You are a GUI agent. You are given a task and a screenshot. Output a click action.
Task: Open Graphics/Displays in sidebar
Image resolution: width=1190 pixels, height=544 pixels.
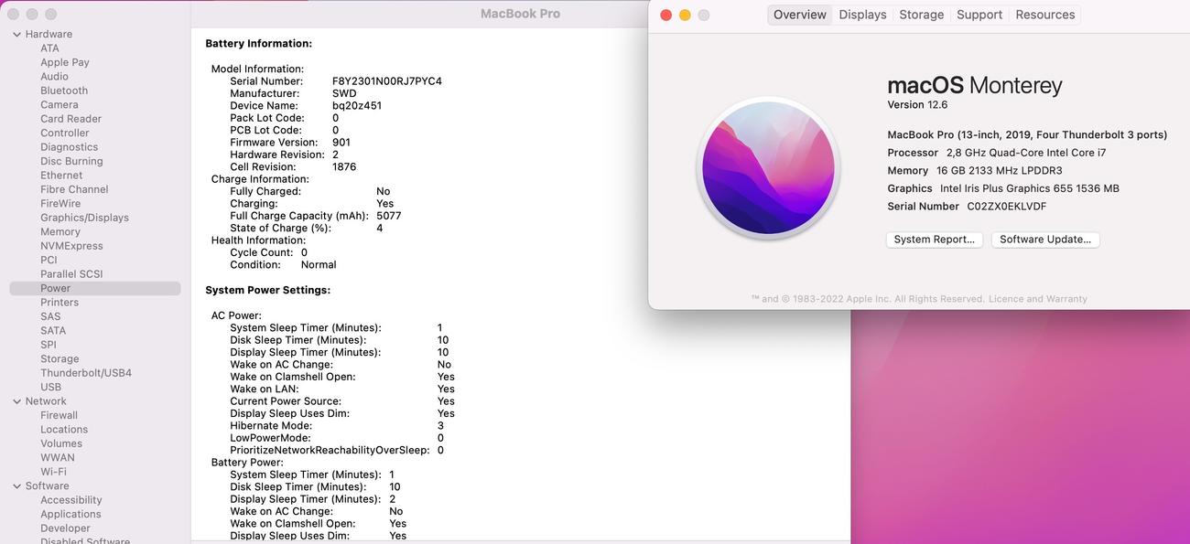[84, 218]
